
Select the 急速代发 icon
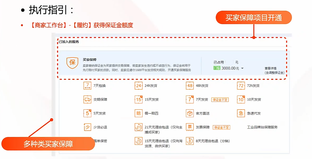tap(241, 113)
